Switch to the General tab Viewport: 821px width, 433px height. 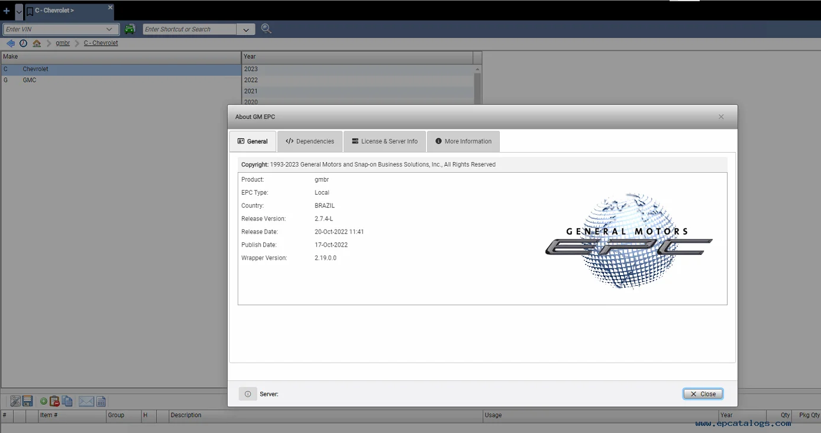pos(253,141)
